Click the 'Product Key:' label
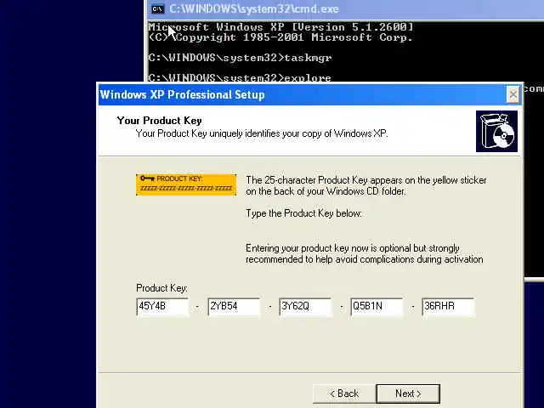This screenshot has width=544, height=408. (x=161, y=288)
